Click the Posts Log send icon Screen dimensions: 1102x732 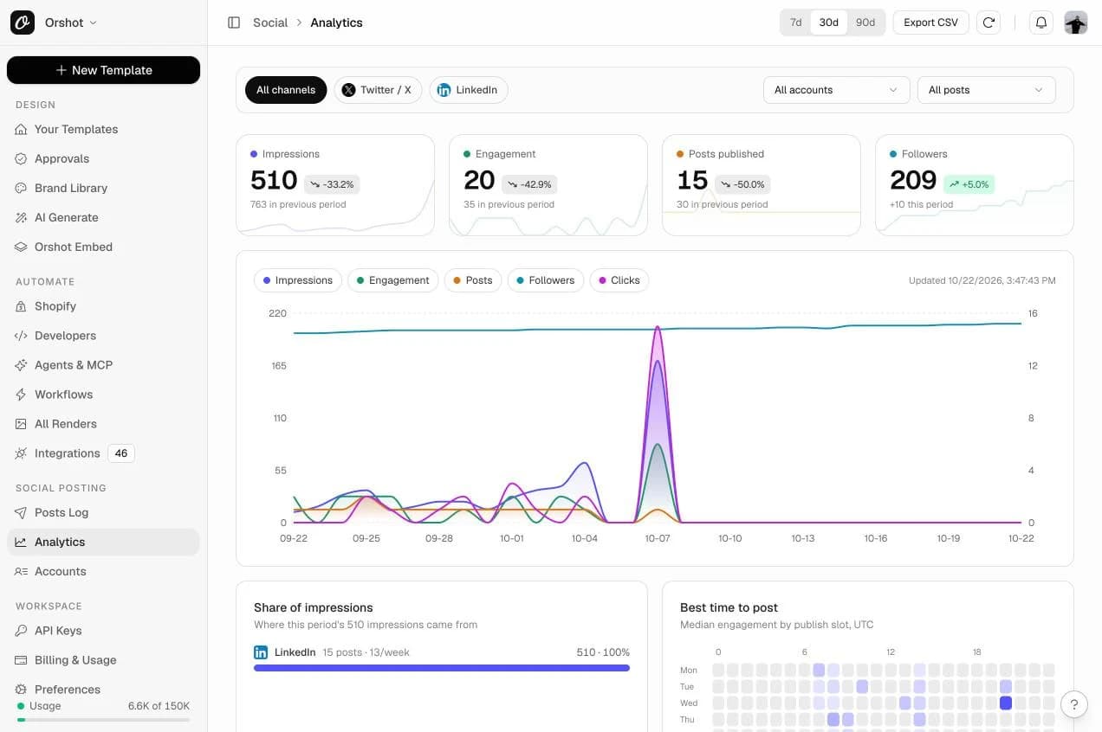pos(22,512)
